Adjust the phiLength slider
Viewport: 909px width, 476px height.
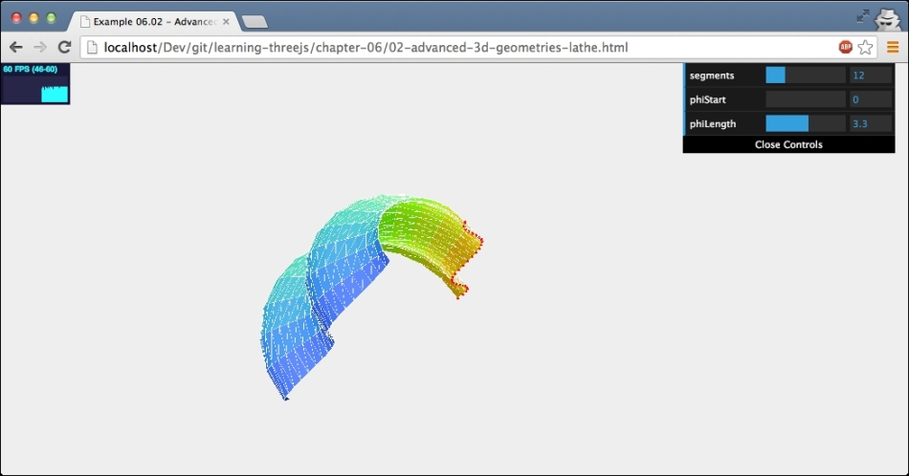click(x=806, y=123)
